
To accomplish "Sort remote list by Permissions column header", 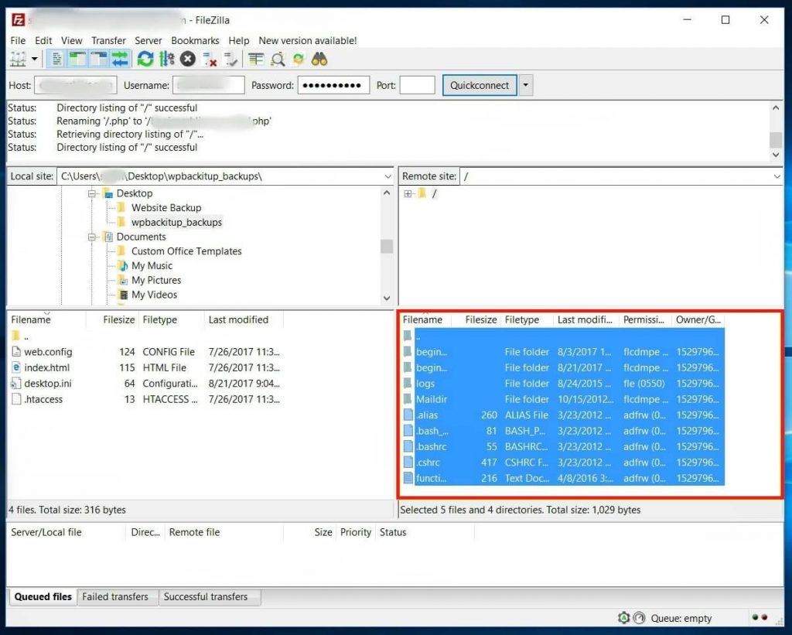I will coord(645,319).
